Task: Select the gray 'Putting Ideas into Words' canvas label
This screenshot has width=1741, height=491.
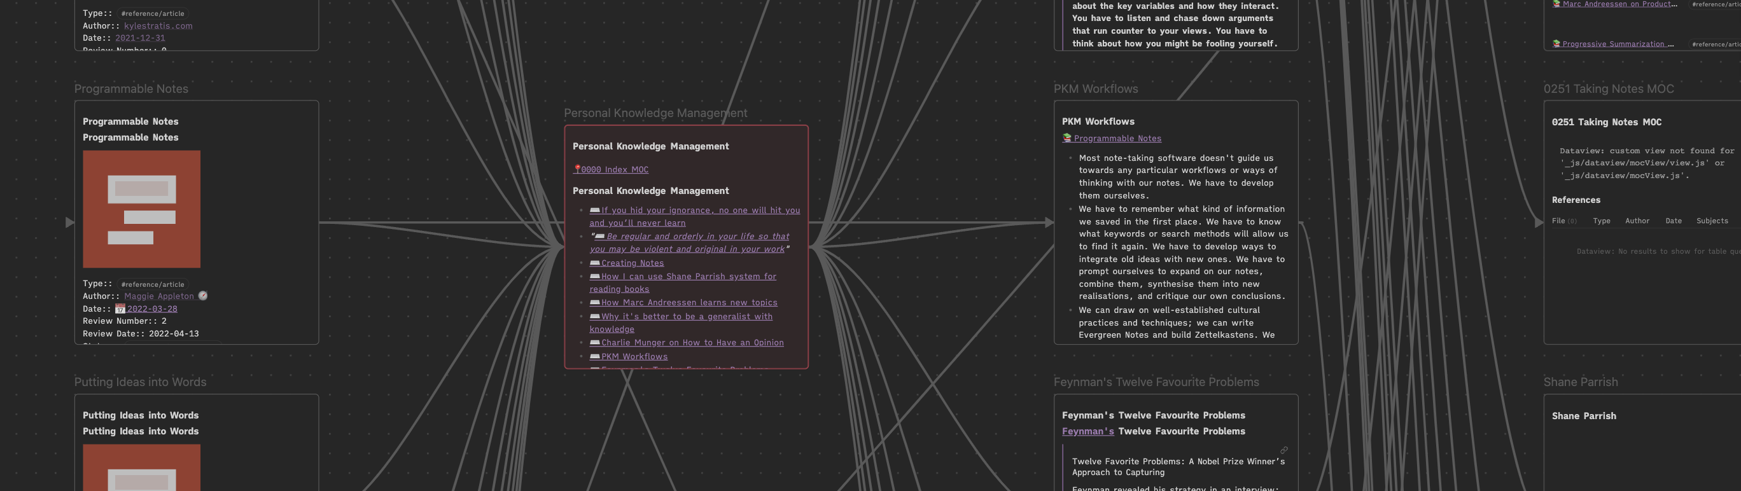Action: click(x=140, y=382)
